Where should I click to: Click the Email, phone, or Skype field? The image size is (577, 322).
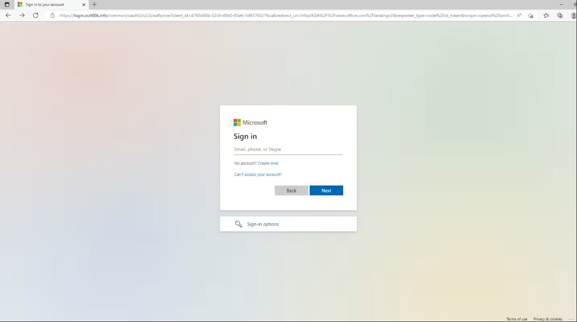(288, 149)
